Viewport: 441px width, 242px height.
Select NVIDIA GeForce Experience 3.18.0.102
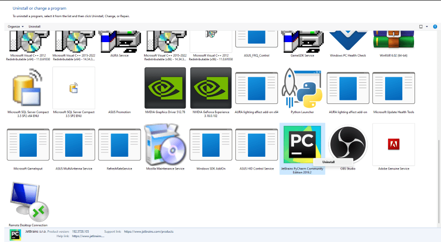point(211,93)
